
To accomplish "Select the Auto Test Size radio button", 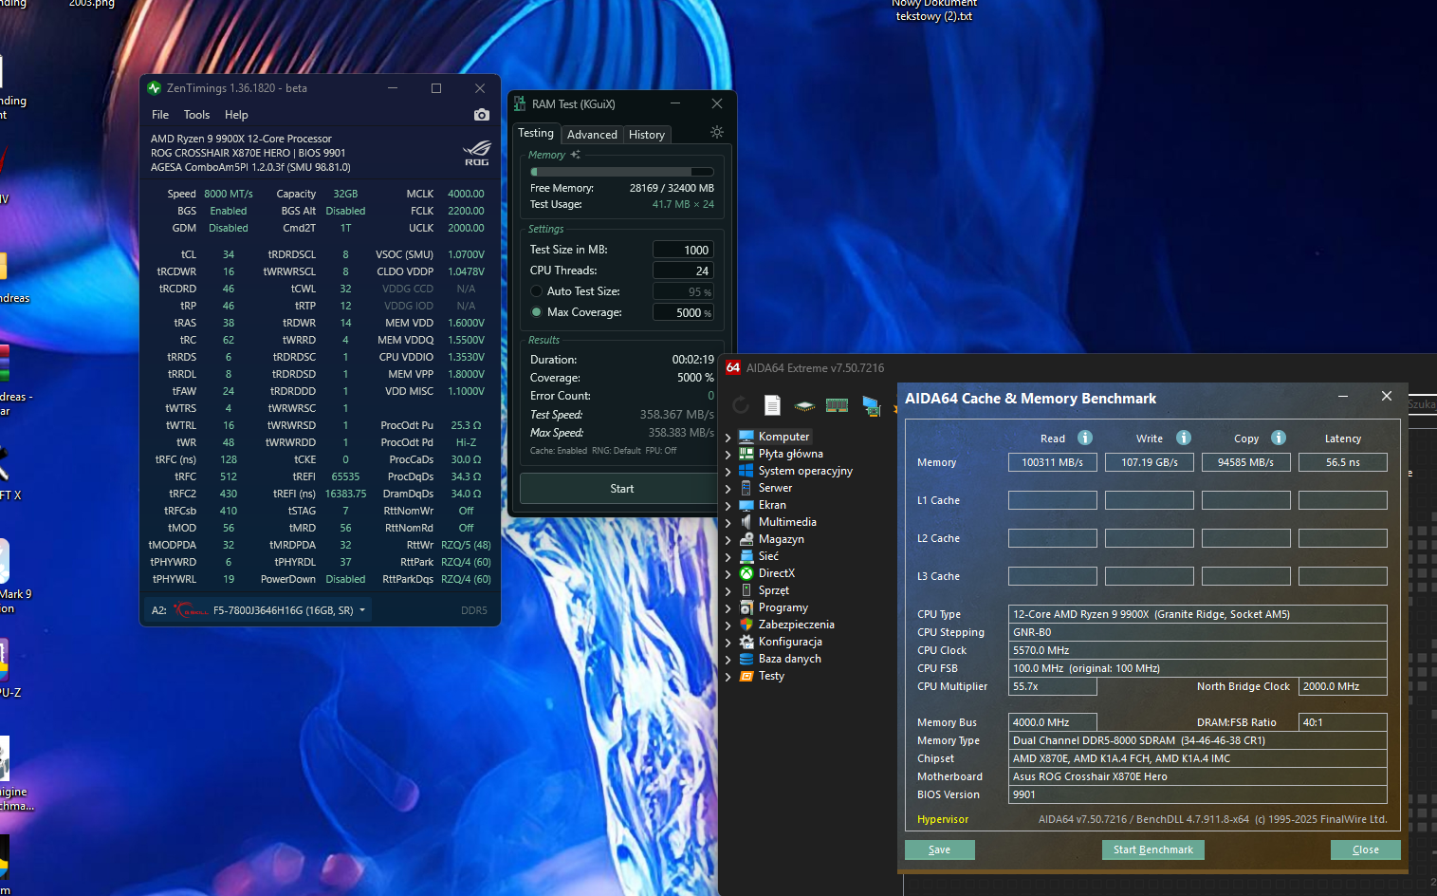I will pos(537,291).
